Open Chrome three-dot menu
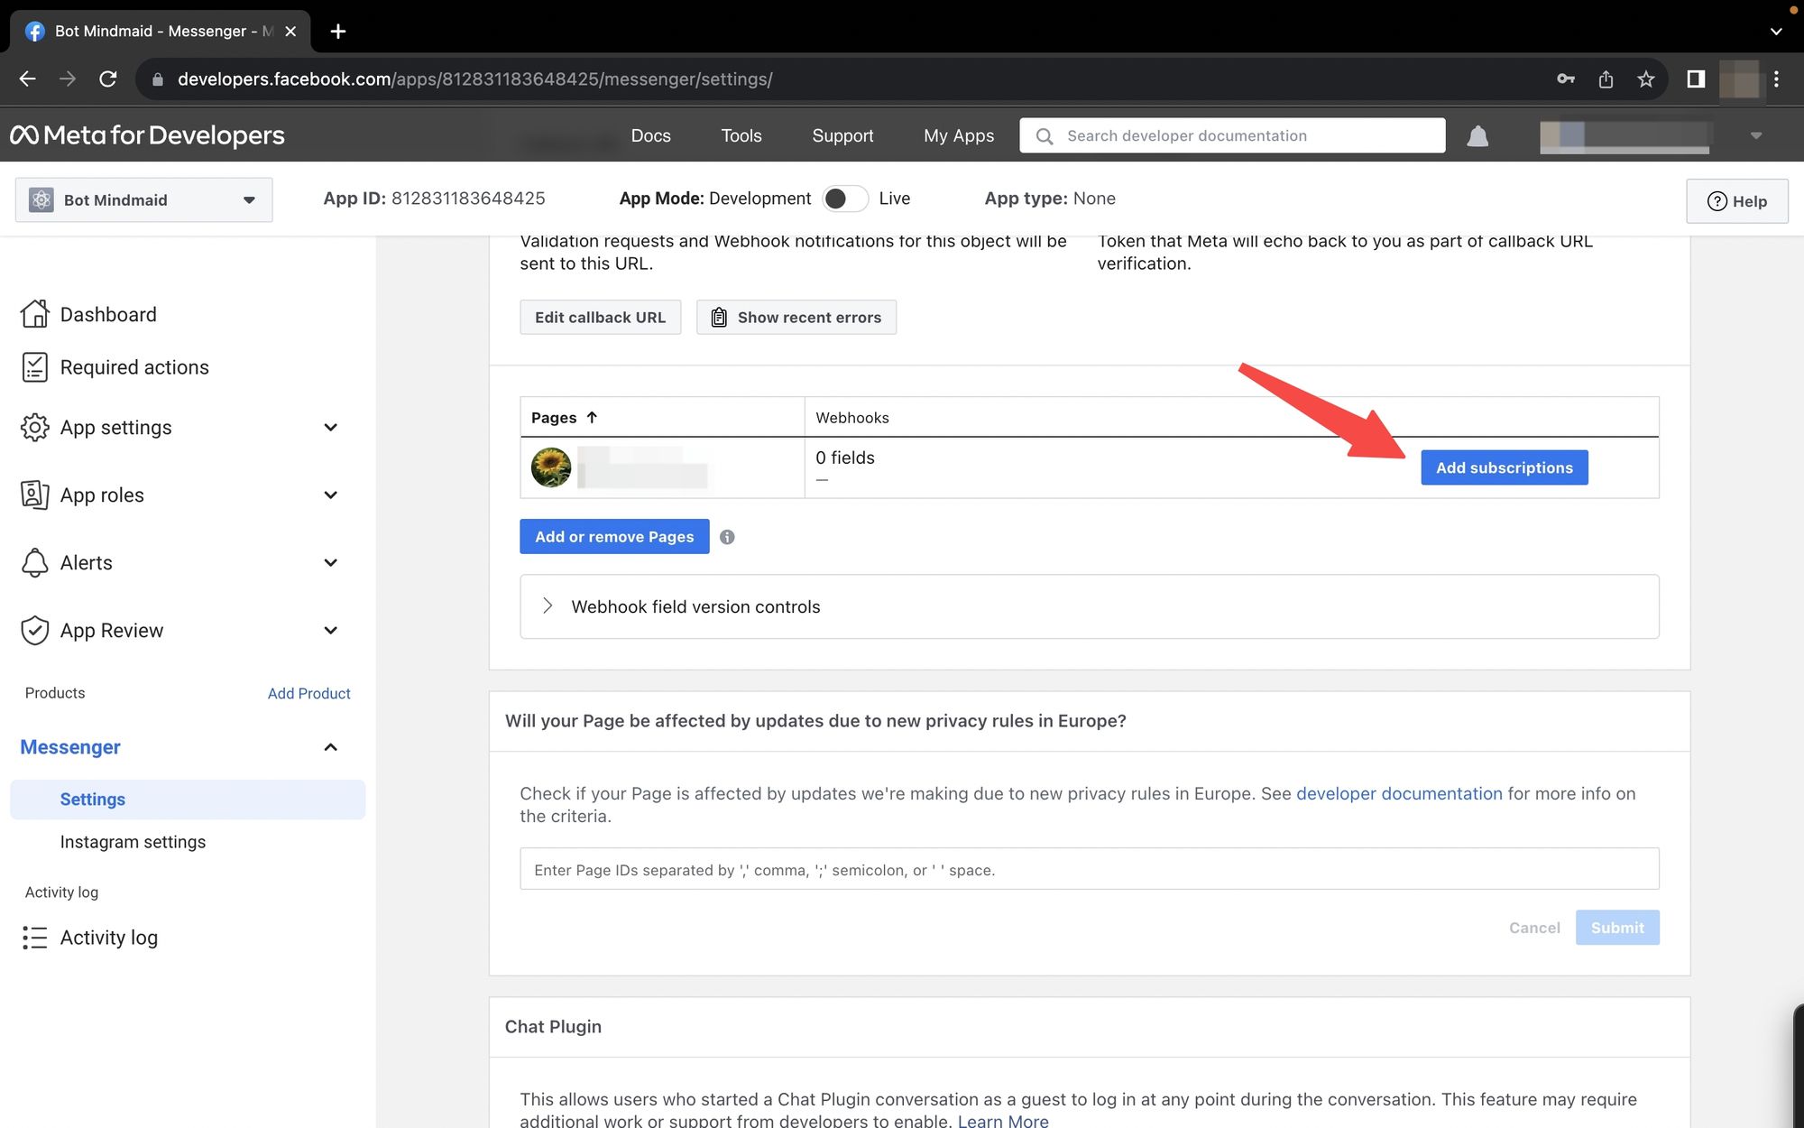The image size is (1804, 1128). [x=1776, y=79]
